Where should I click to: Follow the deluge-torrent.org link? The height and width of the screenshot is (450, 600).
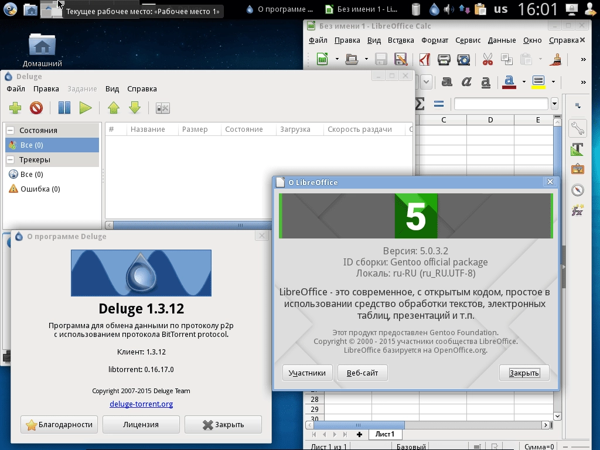click(141, 404)
